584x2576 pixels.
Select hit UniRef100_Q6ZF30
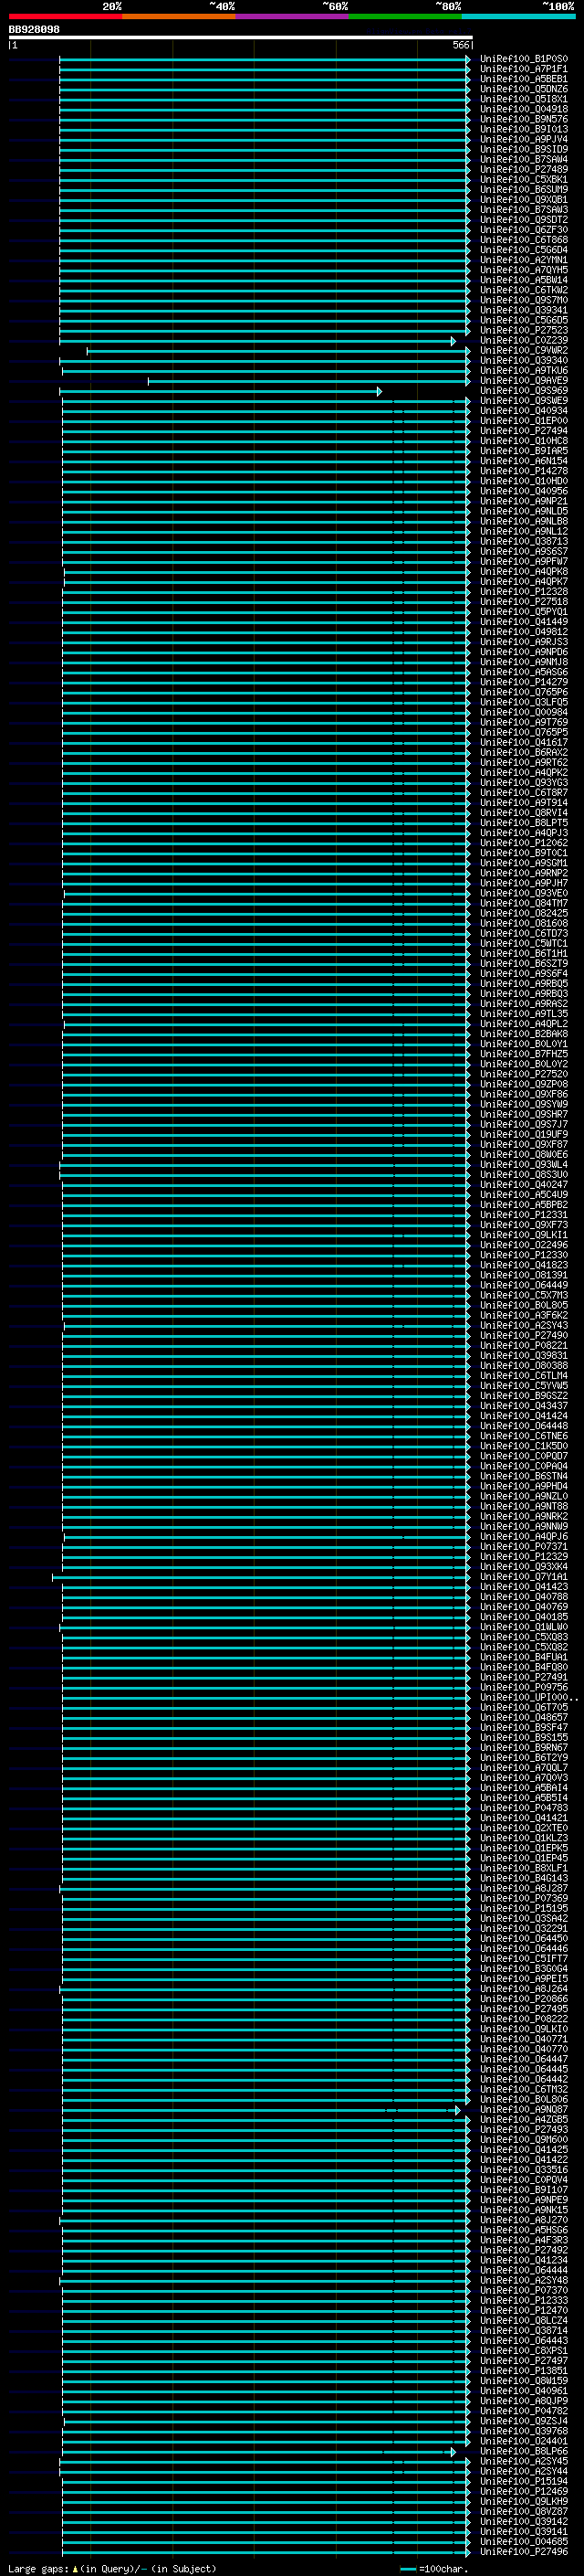tap(523, 230)
